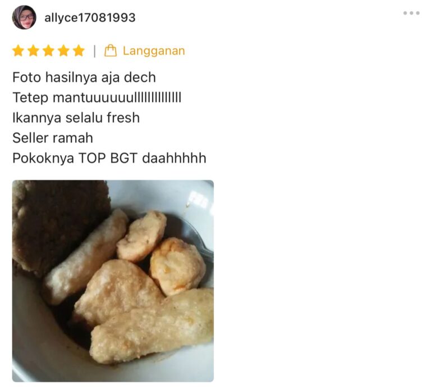
Task: Open allyce17081993's profile avatar
Action: click(24, 17)
